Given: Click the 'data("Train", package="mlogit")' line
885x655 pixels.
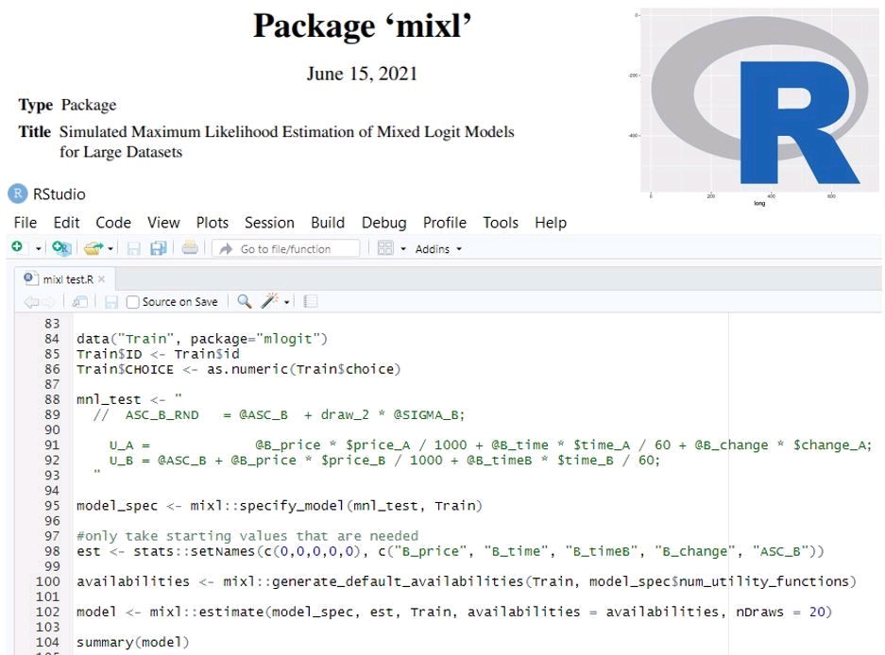Looking at the screenshot, I should click(202, 339).
